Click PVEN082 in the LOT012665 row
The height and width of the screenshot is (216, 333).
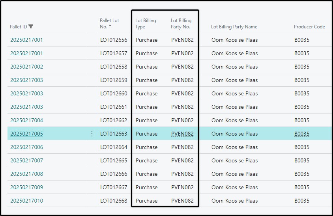click(x=182, y=161)
